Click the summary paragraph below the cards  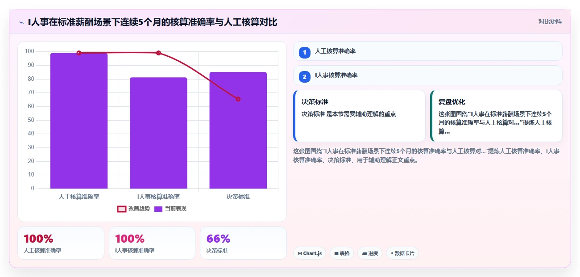tap(427, 155)
